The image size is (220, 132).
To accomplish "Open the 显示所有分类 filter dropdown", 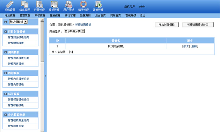I will click(x=74, y=31).
